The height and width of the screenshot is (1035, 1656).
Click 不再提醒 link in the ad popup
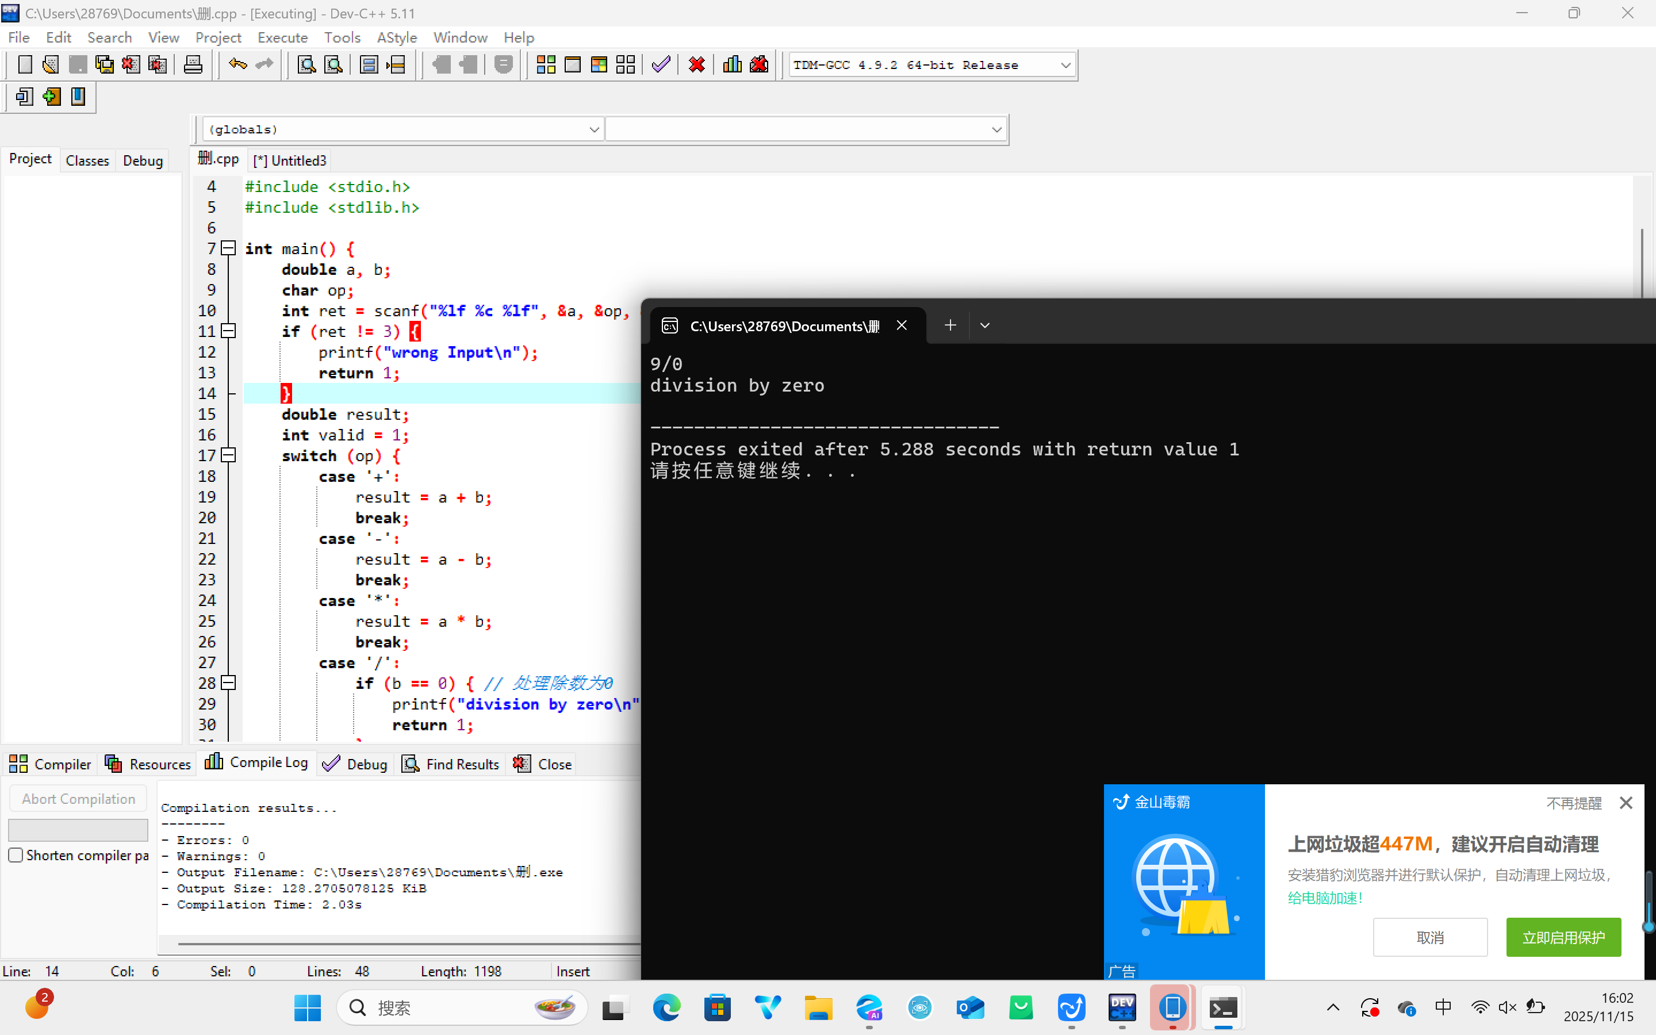1573,803
